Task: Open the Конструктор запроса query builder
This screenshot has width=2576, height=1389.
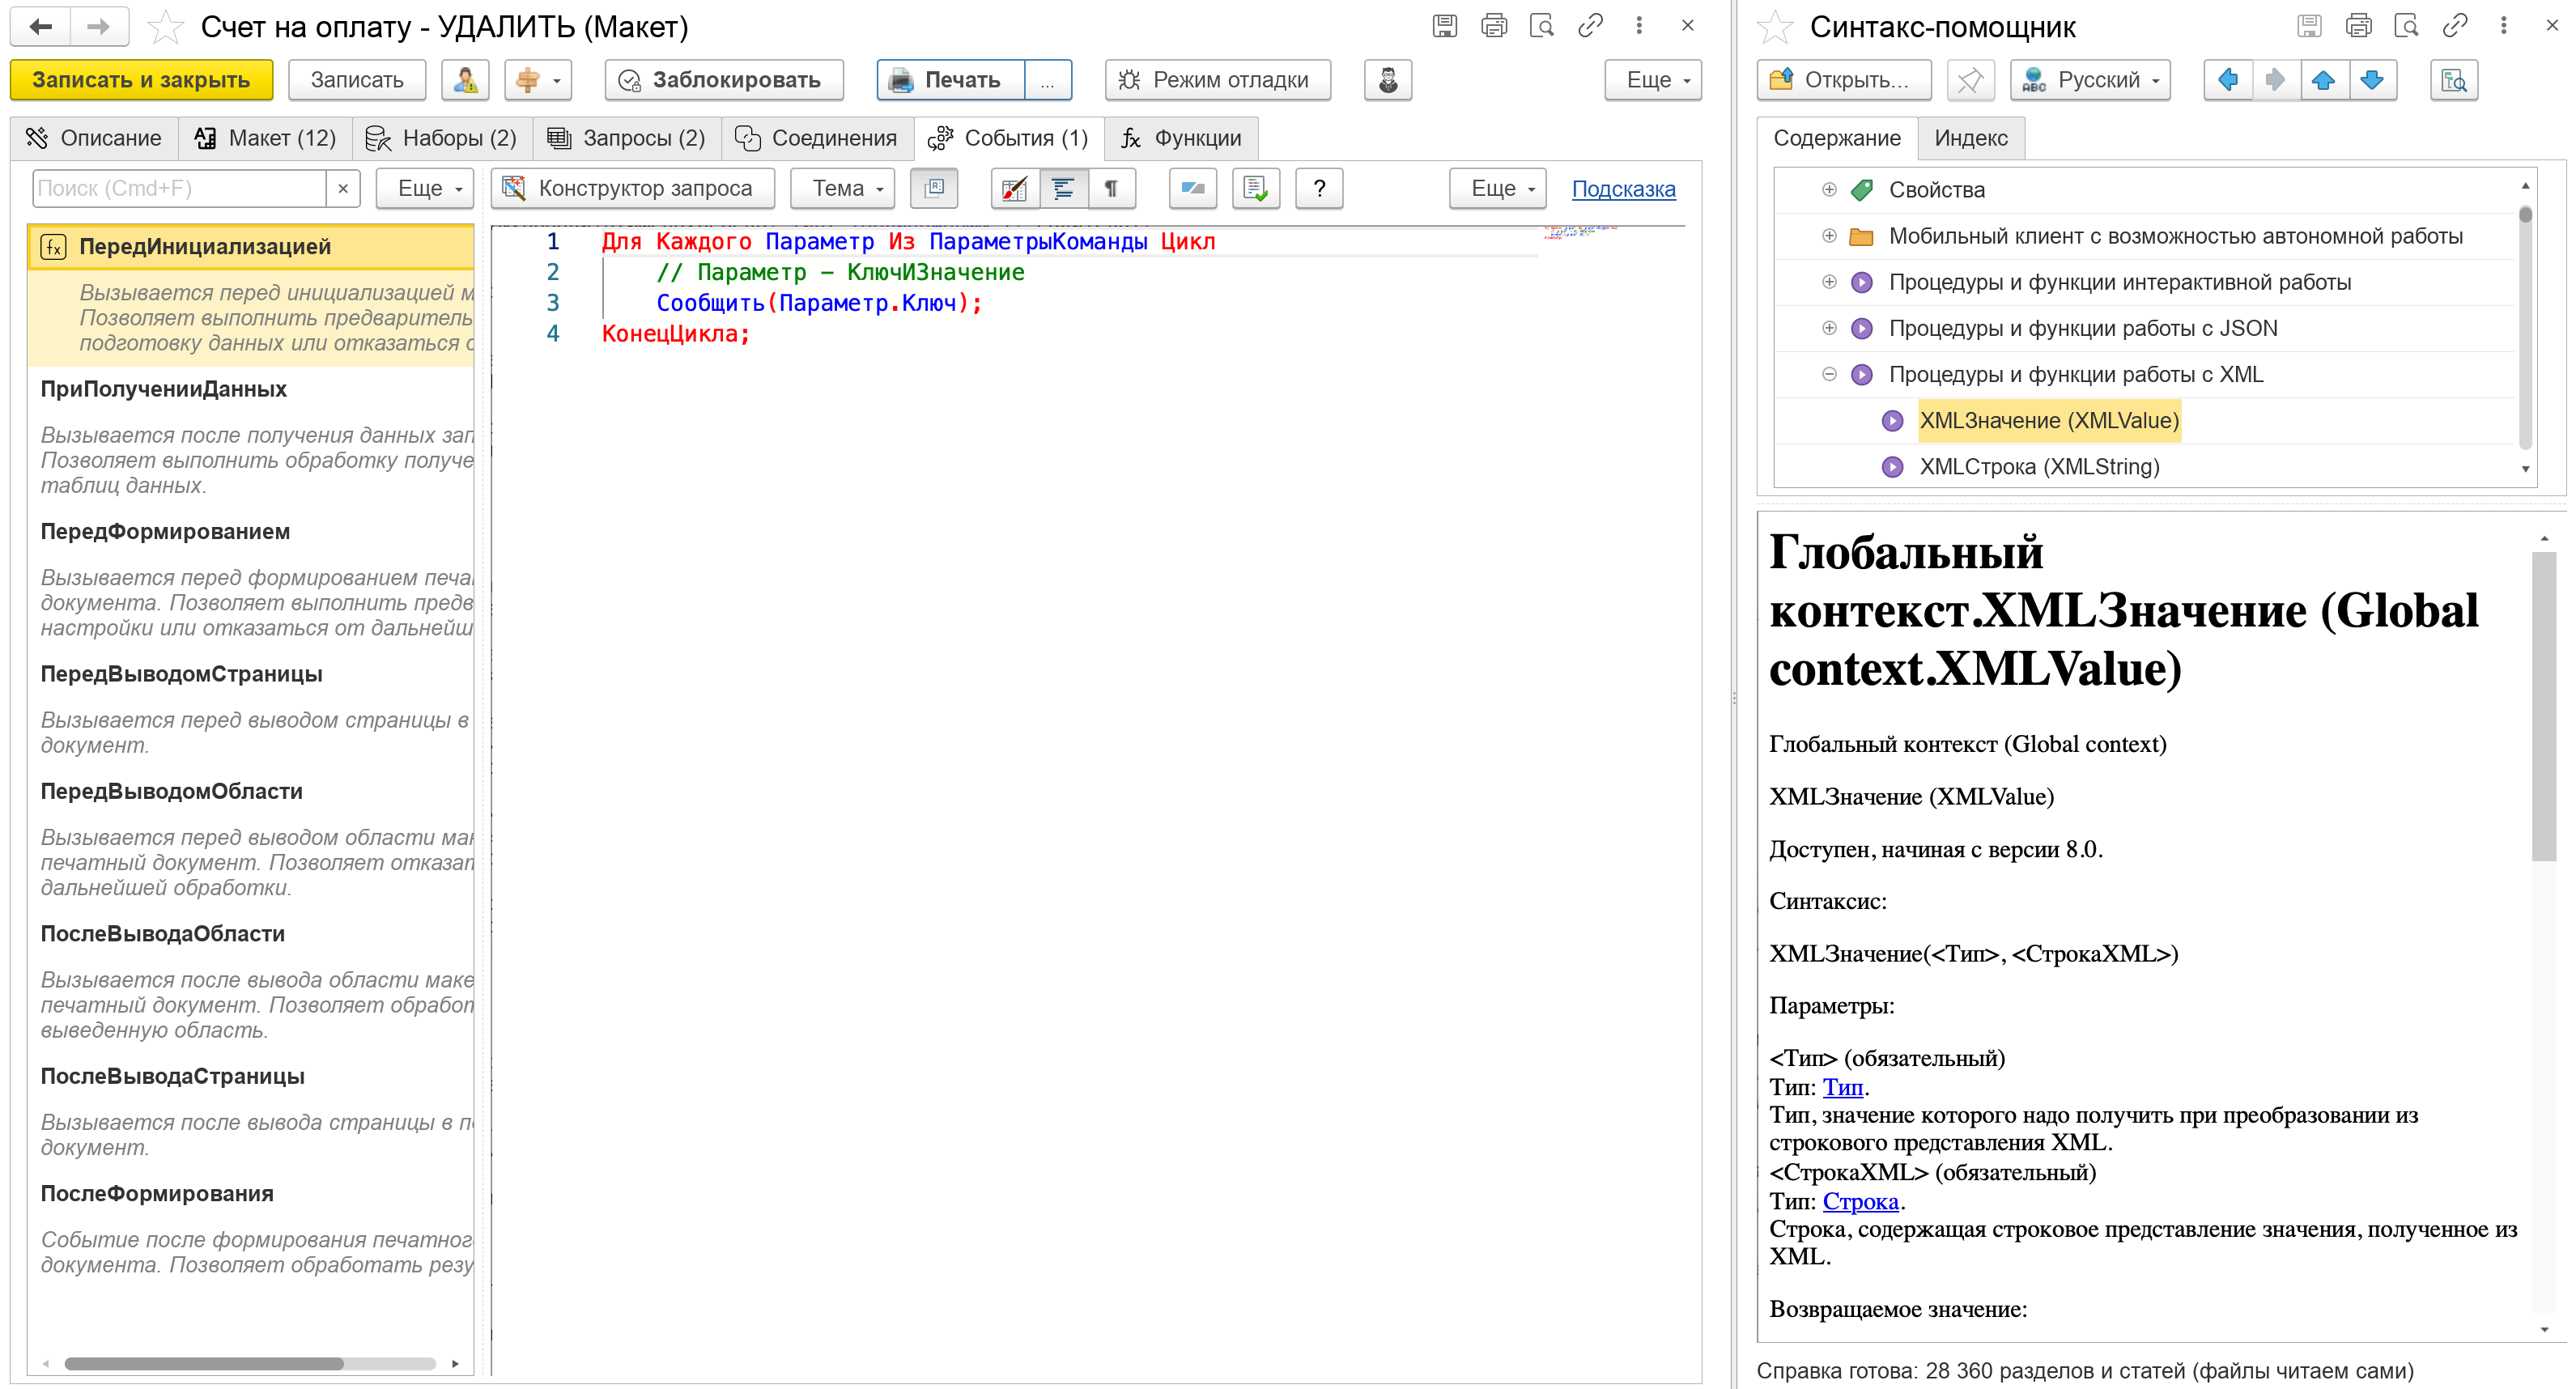Action: point(632,188)
